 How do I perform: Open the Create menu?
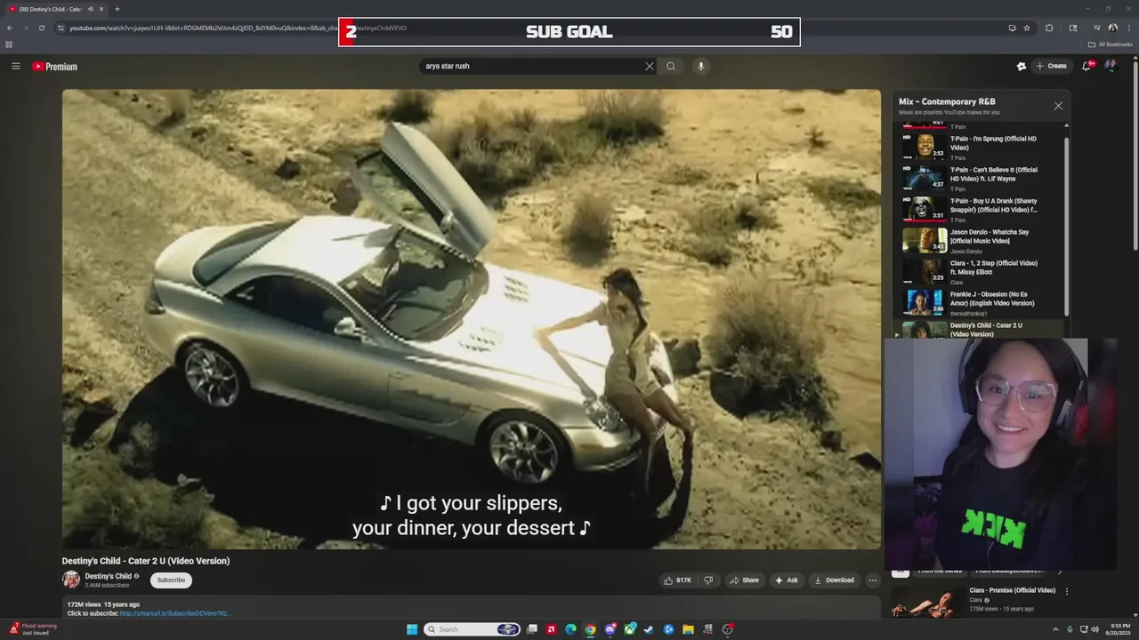[x=1051, y=66]
